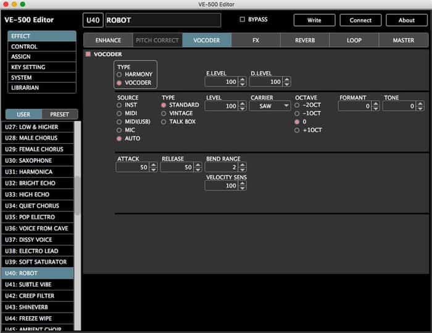Show PRESET patch list

coord(59,114)
